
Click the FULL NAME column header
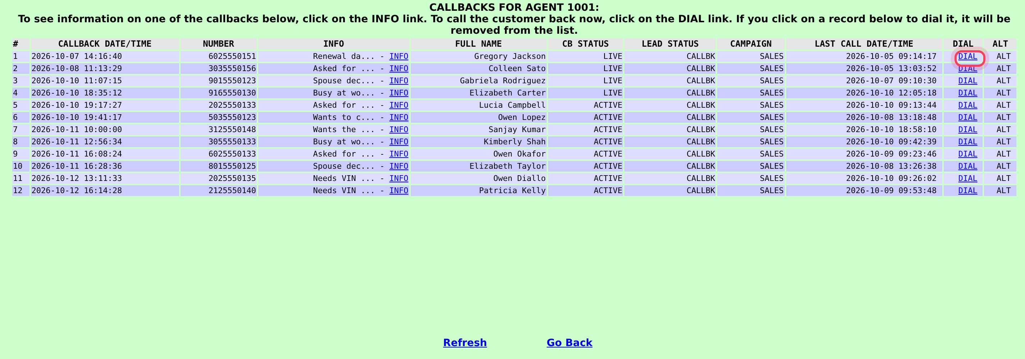click(x=478, y=44)
